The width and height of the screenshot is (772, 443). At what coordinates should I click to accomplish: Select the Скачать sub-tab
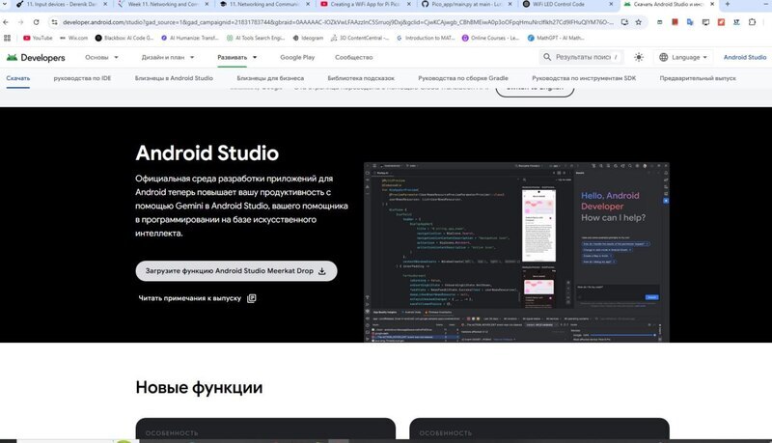click(x=17, y=78)
